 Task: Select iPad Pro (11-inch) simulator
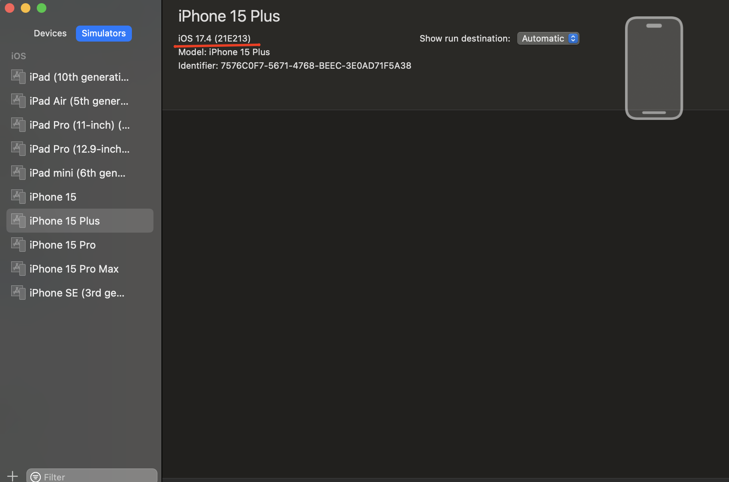tap(80, 125)
